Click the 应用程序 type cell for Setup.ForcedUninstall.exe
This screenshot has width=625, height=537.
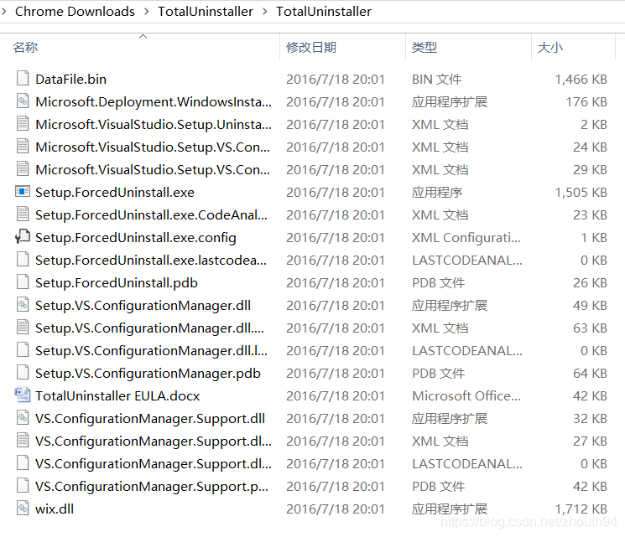[437, 193]
